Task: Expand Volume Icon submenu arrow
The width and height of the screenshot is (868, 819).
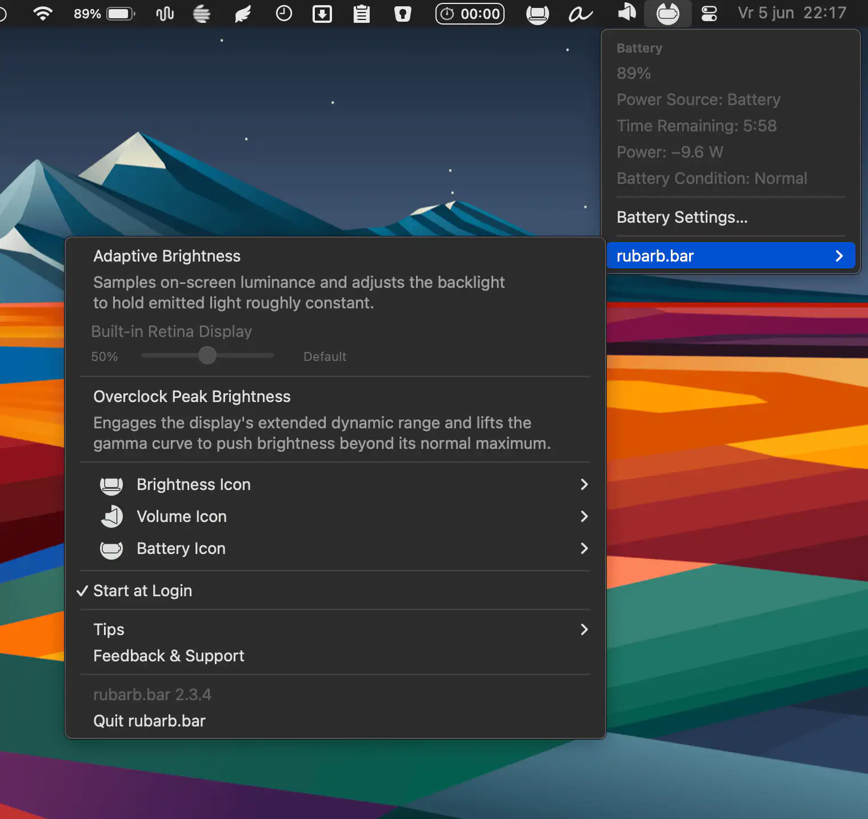Action: point(584,516)
